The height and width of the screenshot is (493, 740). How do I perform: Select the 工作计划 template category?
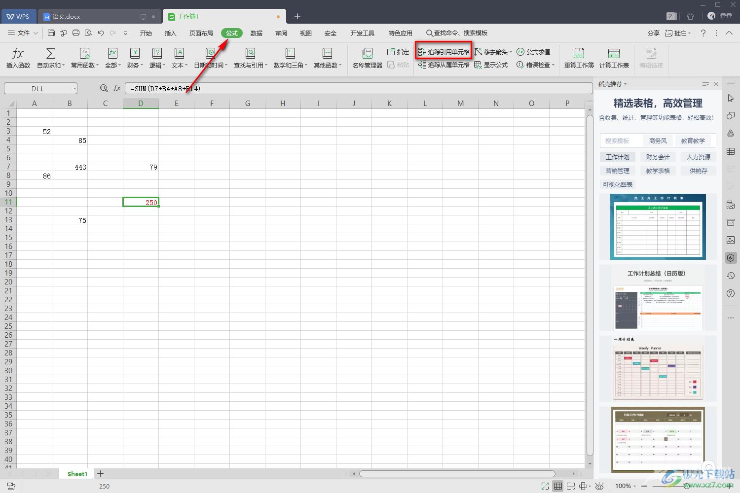pyautogui.click(x=618, y=157)
